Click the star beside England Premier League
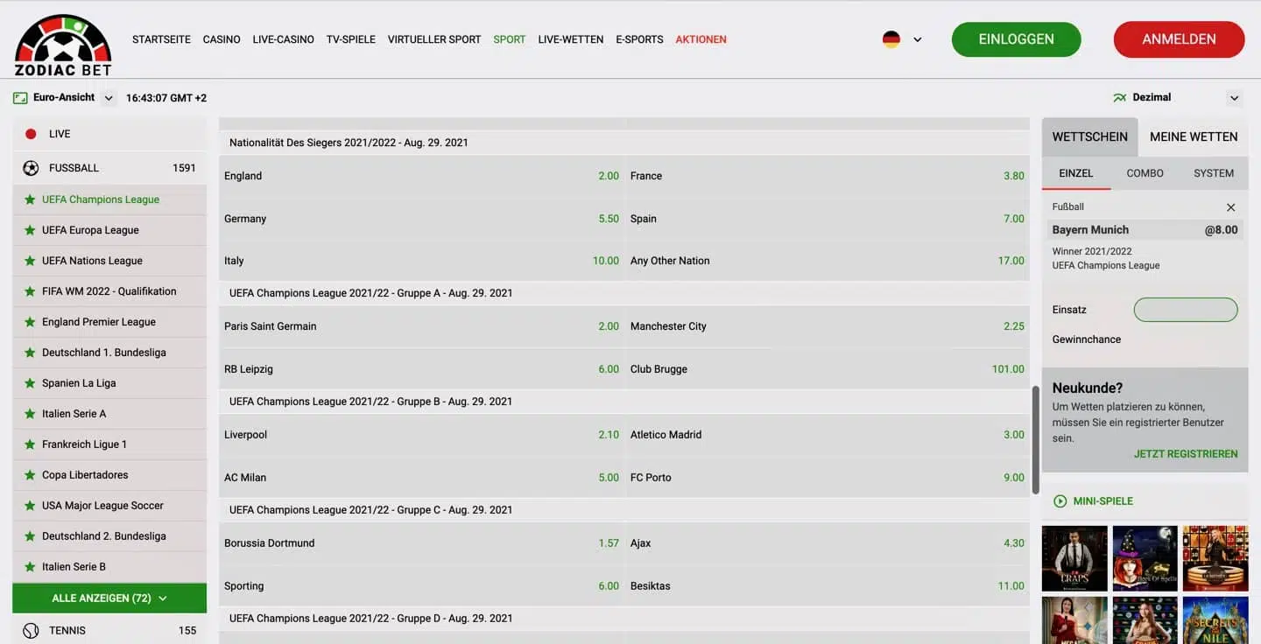This screenshot has width=1261, height=644. [31, 322]
